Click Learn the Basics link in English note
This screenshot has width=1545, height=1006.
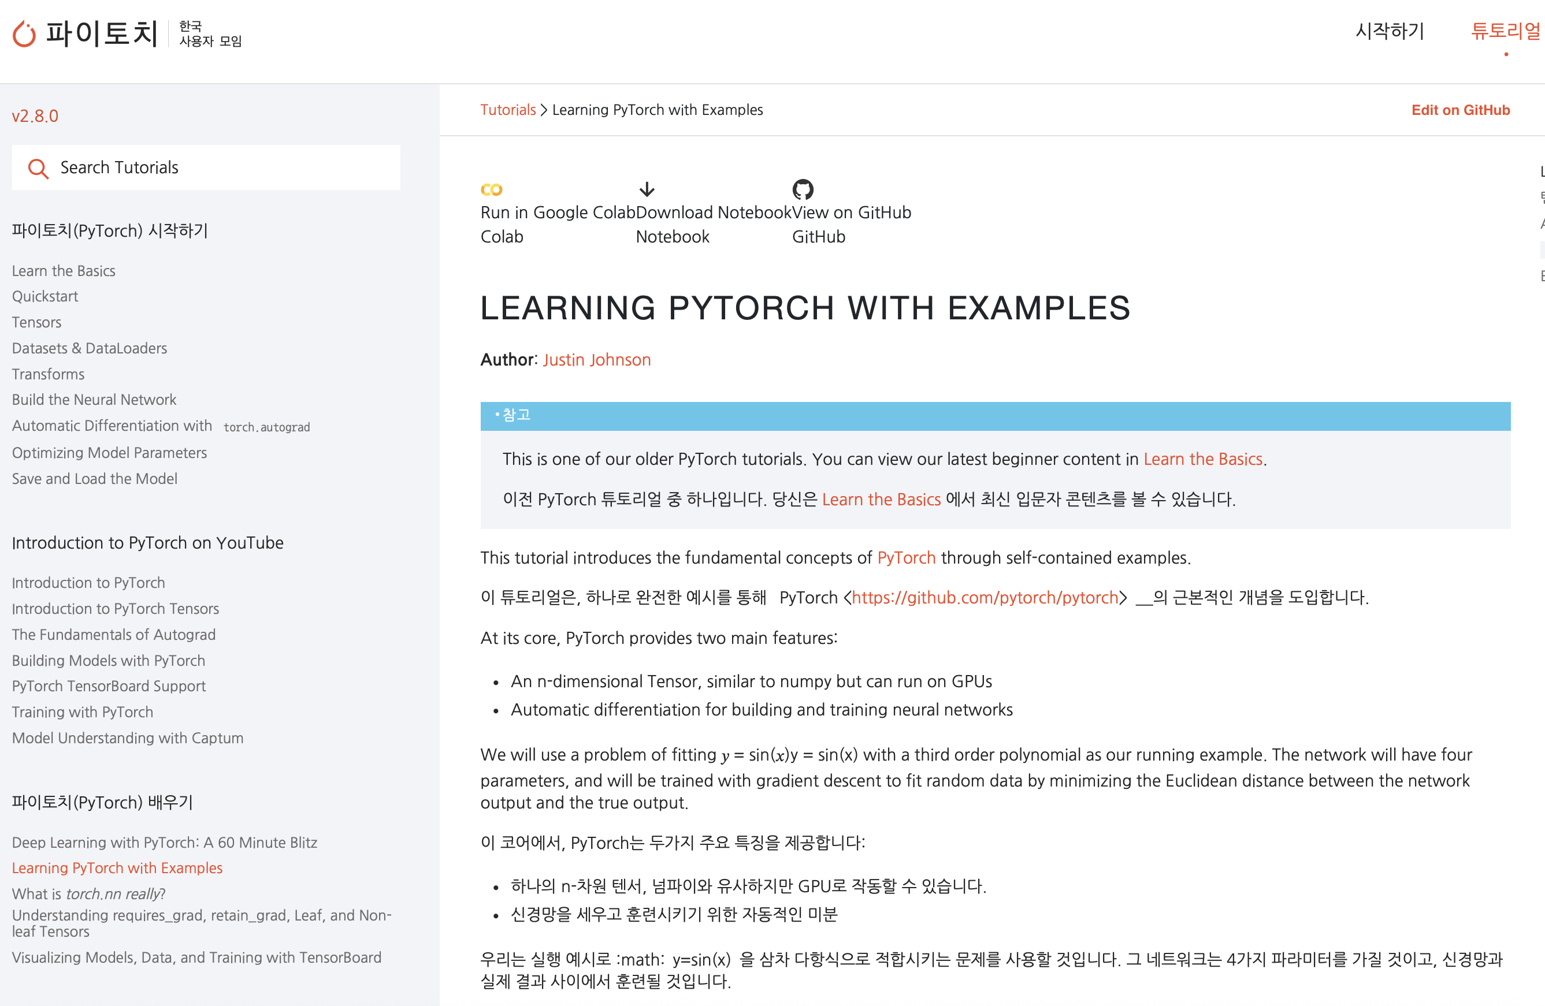click(x=1202, y=459)
